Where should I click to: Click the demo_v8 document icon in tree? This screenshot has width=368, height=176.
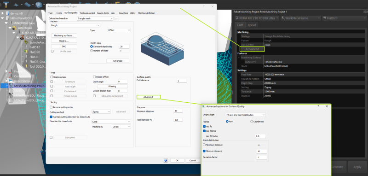pos(7,13)
